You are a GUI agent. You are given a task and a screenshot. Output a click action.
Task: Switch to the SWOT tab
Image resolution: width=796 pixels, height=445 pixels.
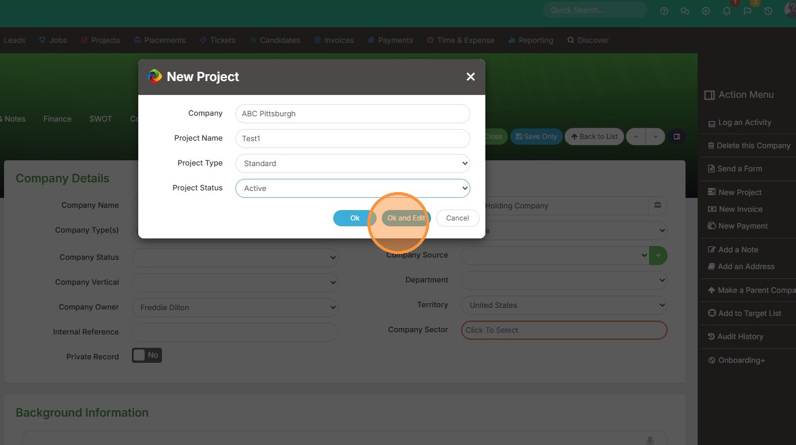click(101, 119)
